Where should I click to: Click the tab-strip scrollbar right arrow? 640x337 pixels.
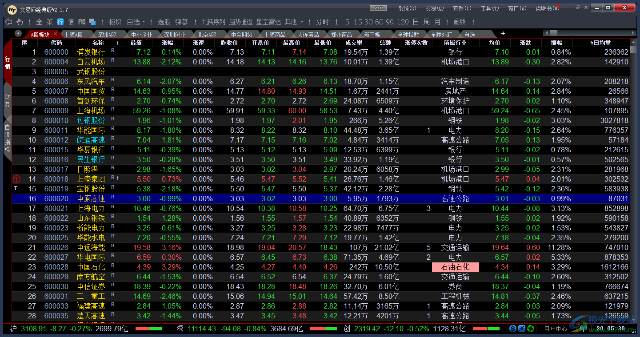(633, 33)
